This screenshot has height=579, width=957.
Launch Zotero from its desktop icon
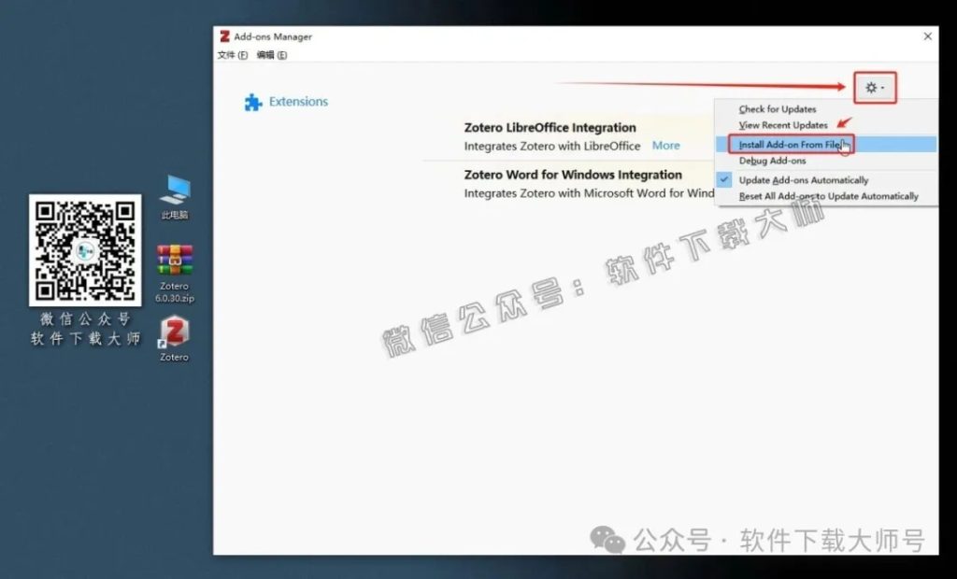(x=173, y=333)
